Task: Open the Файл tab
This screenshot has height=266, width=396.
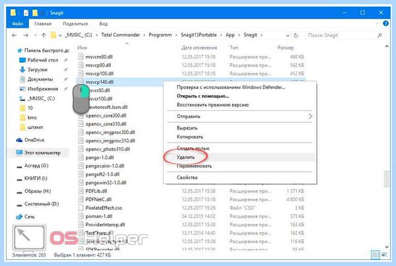Action: point(17,24)
